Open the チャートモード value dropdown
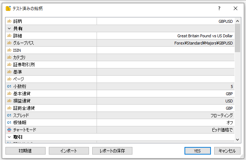Image resolution: width=246 pixels, height=160 pixels. pyautogui.click(x=165, y=130)
